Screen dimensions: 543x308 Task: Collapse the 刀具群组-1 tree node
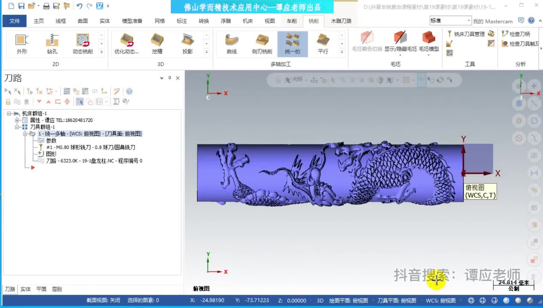pyautogui.click(x=17, y=127)
